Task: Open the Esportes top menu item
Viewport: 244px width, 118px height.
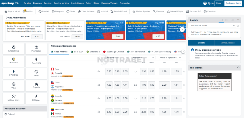Action: 37,3
